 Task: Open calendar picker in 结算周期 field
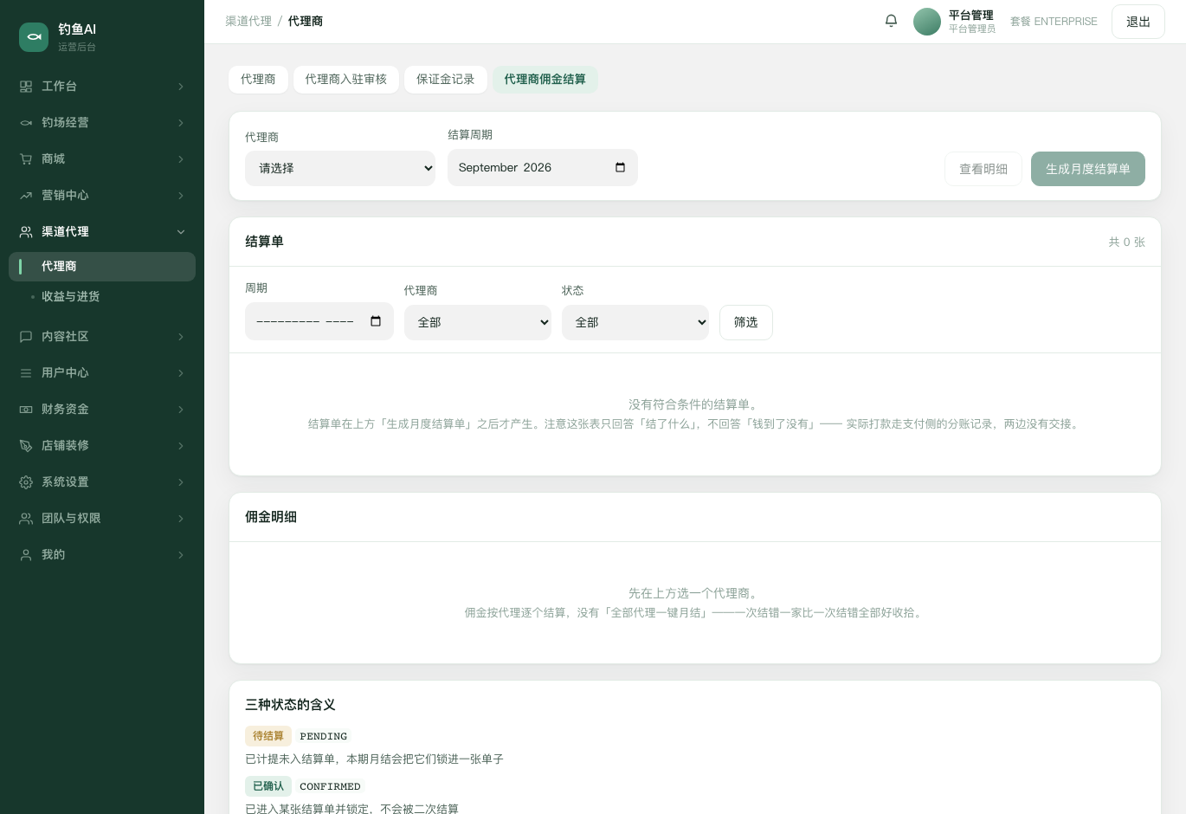[620, 167]
